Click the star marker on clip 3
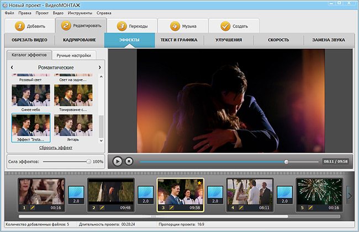Viewport: 359px width, 232px height. click(199, 183)
